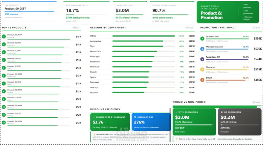Select the Promo Orders Share 90.7% card
This screenshot has height=145, width=263.
[x=172, y=12]
